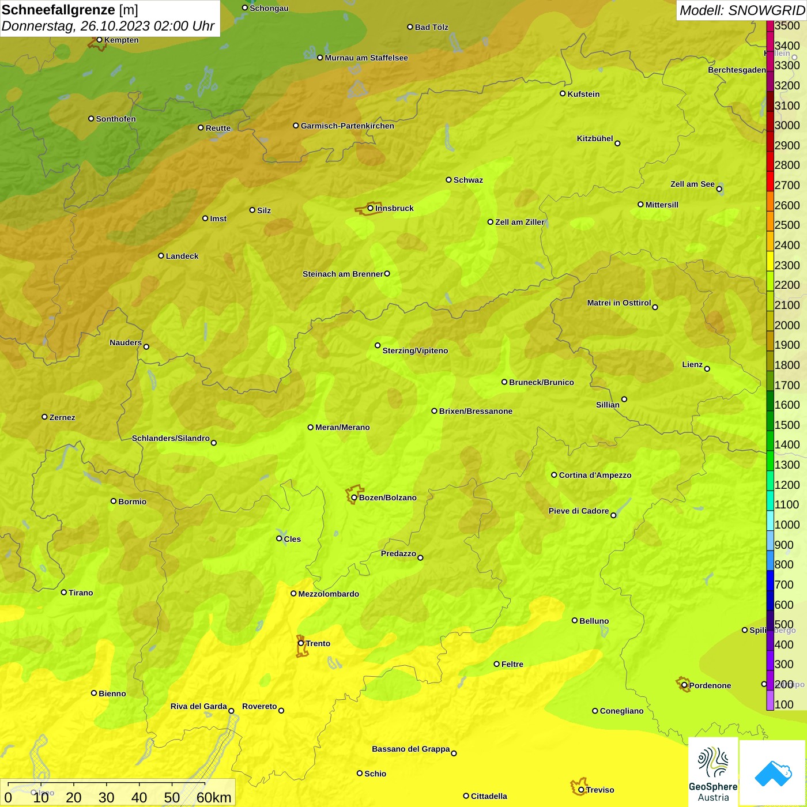Viewport: 807px width, 807px height.
Task: Click the Predazzo location dot
Action: click(420, 557)
